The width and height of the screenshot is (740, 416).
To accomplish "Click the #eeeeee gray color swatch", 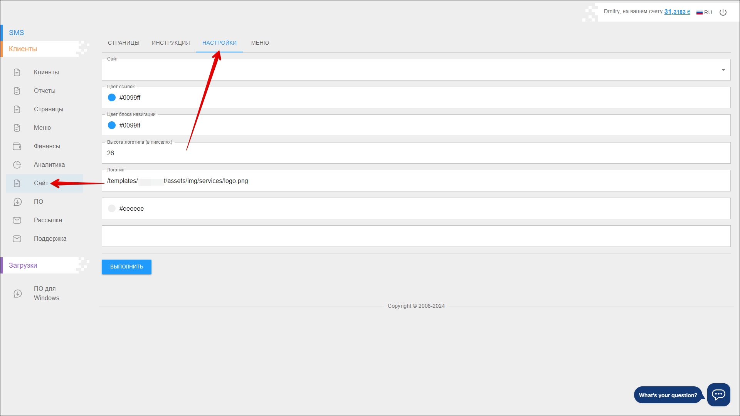I will coord(112,208).
